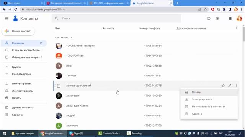Click the search magnifier icon
Image resolution: width=245 pixels, height=137 pixels.
point(57,18)
